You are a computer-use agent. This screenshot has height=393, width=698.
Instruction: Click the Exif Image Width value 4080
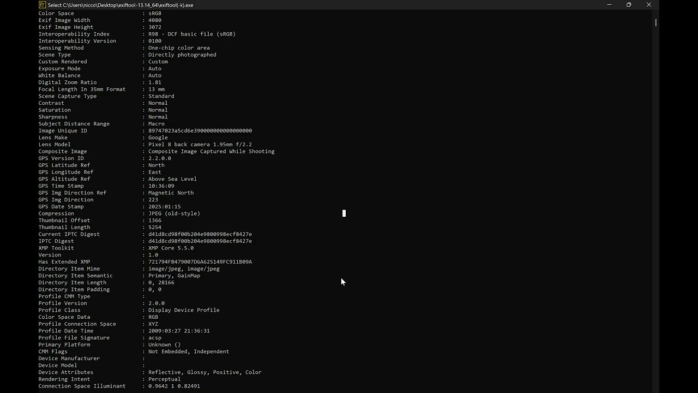click(x=155, y=20)
